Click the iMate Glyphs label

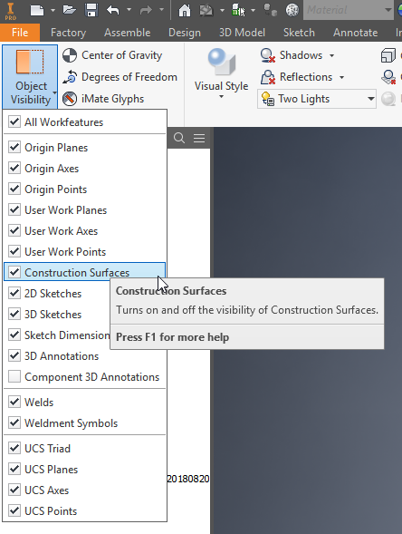(112, 99)
